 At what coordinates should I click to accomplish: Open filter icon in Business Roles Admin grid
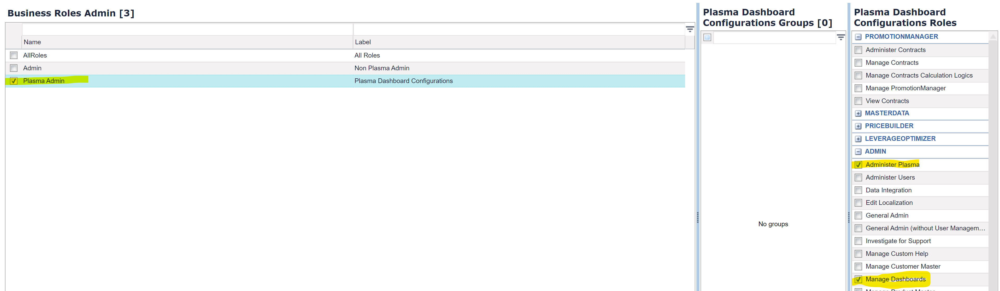coord(690,29)
